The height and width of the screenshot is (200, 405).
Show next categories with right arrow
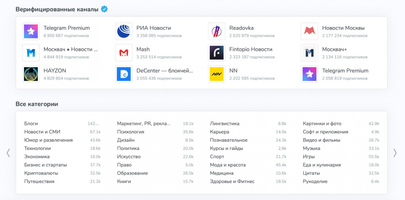pyautogui.click(x=395, y=153)
